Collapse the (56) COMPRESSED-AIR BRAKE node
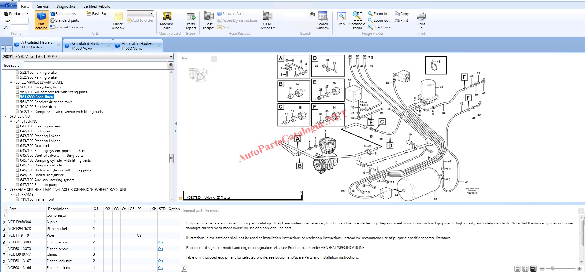The height and width of the screenshot is (272, 585). pyautogui.click(x=12, y=82)
